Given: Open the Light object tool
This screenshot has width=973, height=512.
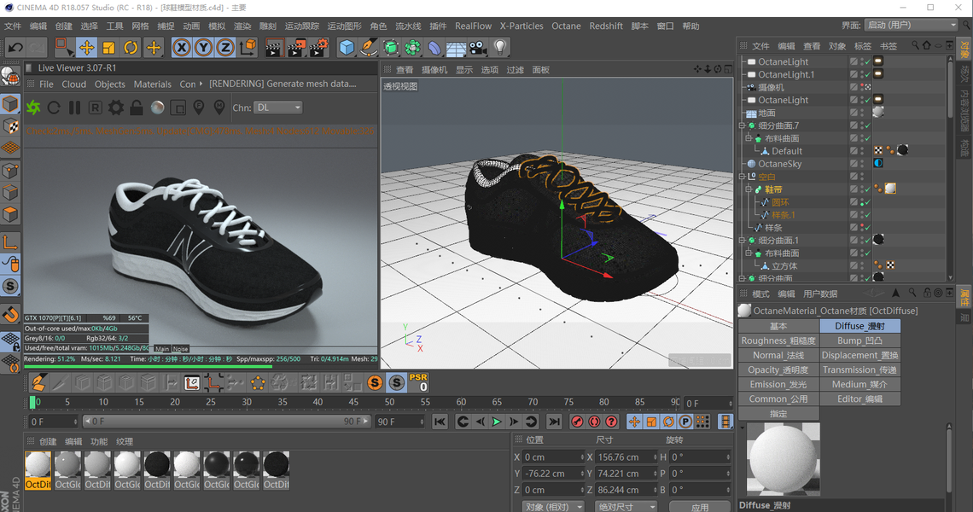Looking at the screenshot, I should [500, 47].
